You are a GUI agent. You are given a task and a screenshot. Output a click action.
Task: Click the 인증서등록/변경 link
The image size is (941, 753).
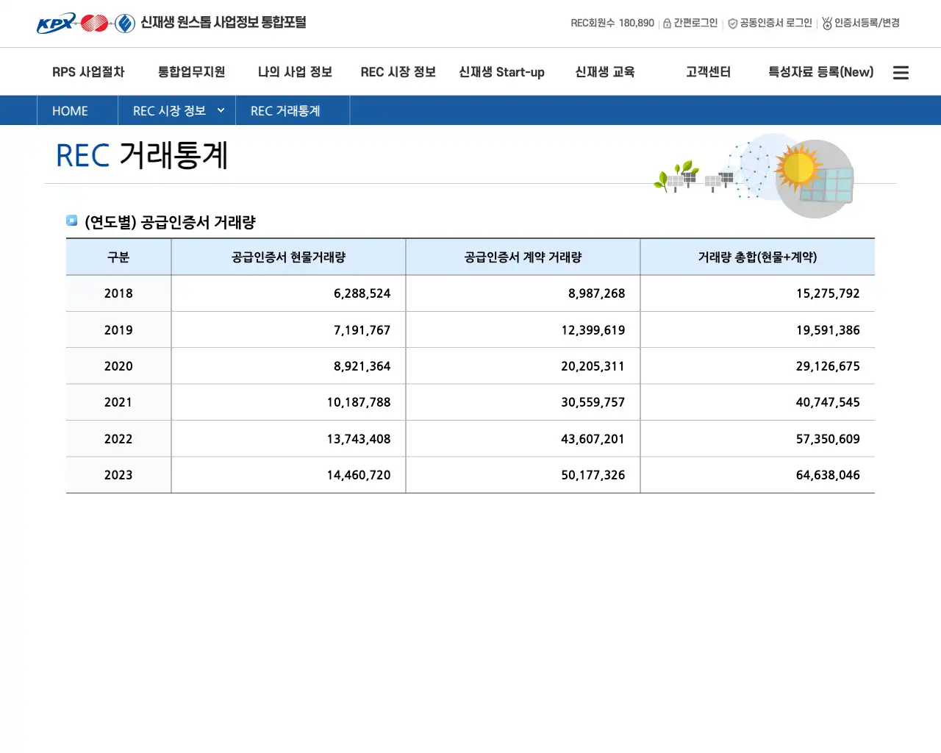click(x=867, y=24)
